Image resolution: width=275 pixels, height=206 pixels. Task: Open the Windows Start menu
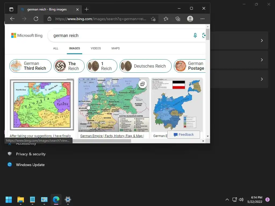9,200
